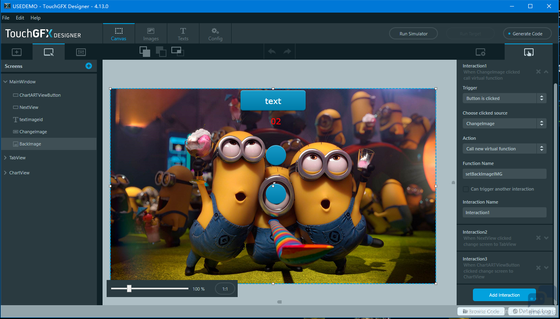This screenshot has width=560, height=319.
Task: Open the Trigger dropdown
Action: tap(504, 98)
